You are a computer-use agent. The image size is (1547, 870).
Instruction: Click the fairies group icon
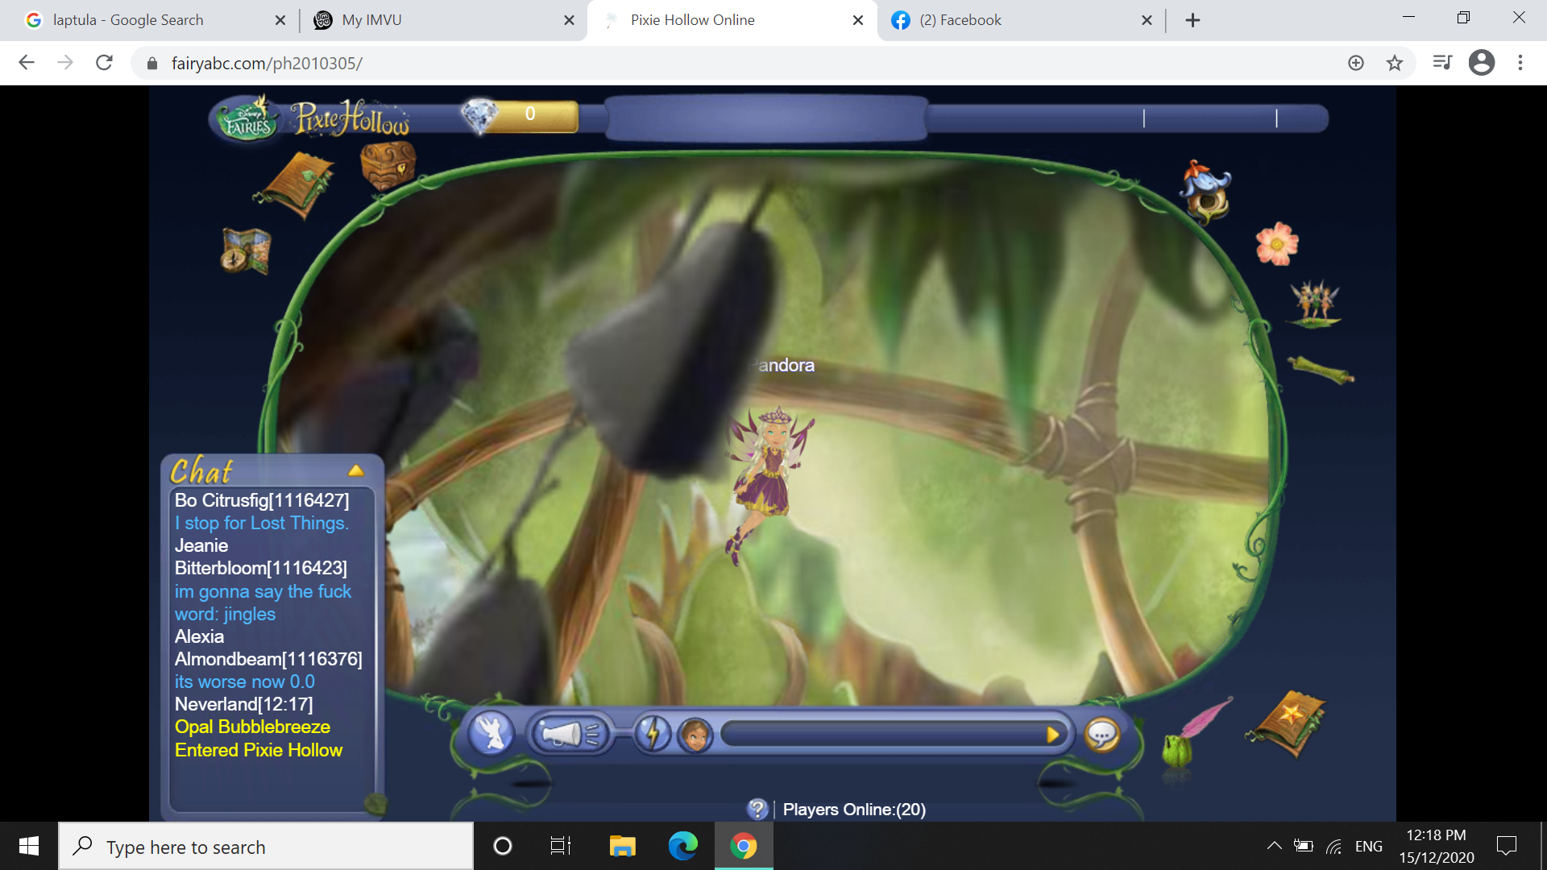pyautogui.click(x=1317, y=302)
